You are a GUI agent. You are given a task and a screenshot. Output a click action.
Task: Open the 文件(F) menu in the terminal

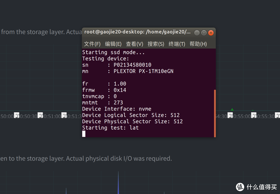click(92, 44)
